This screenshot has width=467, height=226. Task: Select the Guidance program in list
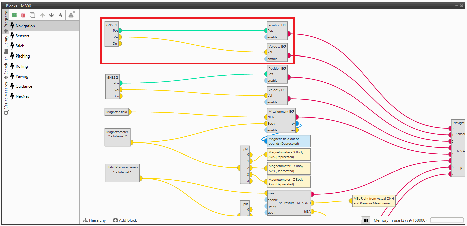pos(24,86)
